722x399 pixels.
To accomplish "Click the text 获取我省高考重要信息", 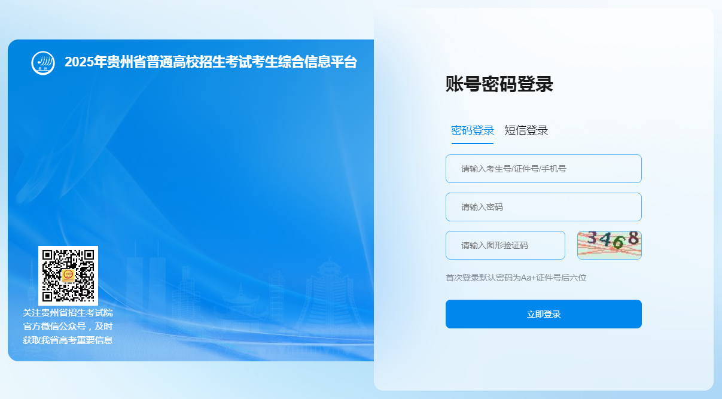I will tap(68, 340).
